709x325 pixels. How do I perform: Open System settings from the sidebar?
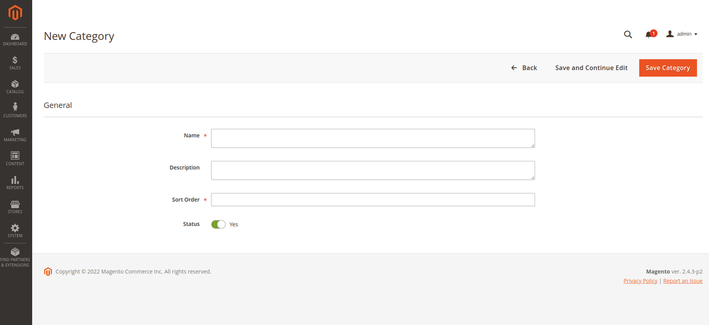pos(14,230)
